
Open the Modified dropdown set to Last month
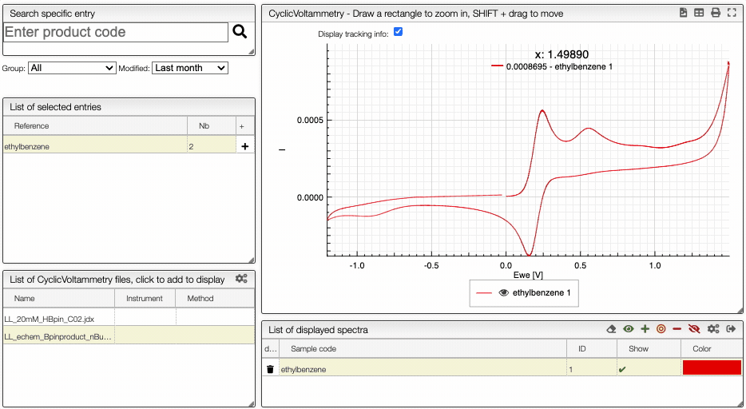point(190,68)
